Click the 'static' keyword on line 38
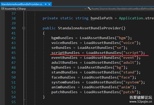Image resolution: width=154 pixels, height=105 pixels. click(x=67, y=18)
